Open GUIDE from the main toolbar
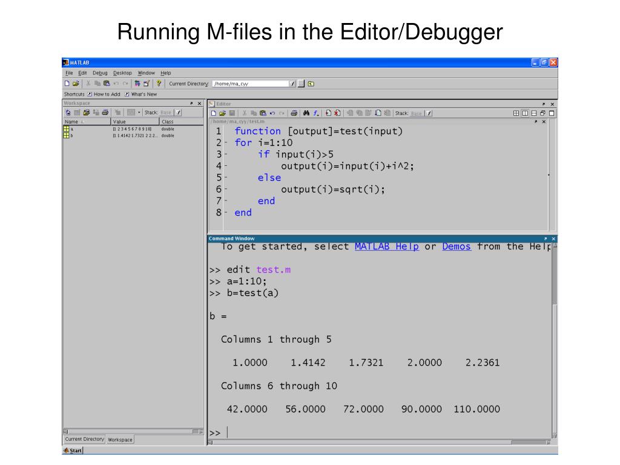 (x=147, y=84)
